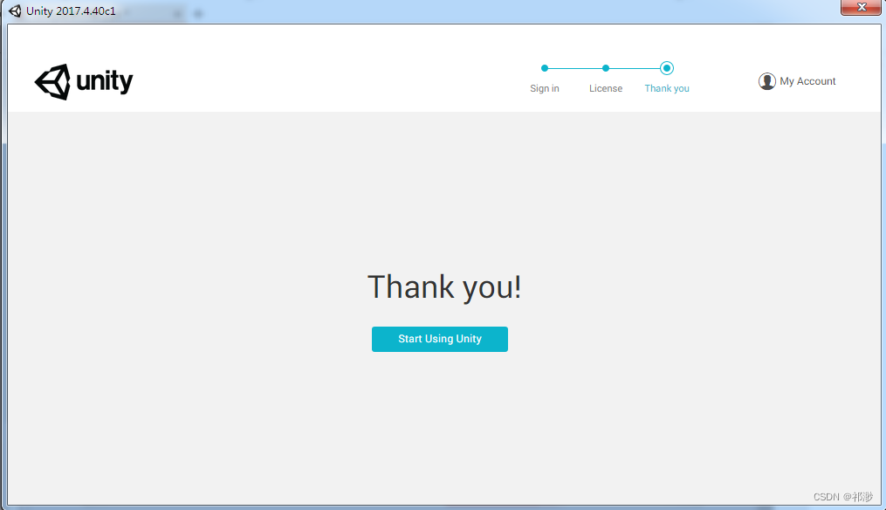Click the Sign in step label
This screenshot has height=510, width=886.
[x=545, y=88]
